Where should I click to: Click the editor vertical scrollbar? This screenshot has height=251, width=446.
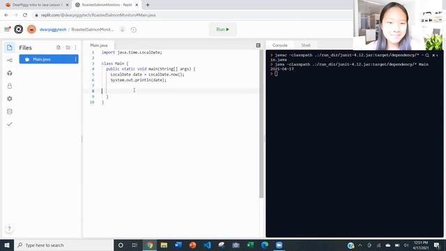261,124
